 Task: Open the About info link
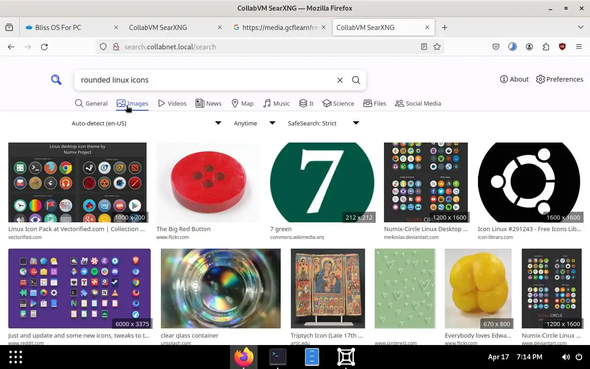point(514,79)
